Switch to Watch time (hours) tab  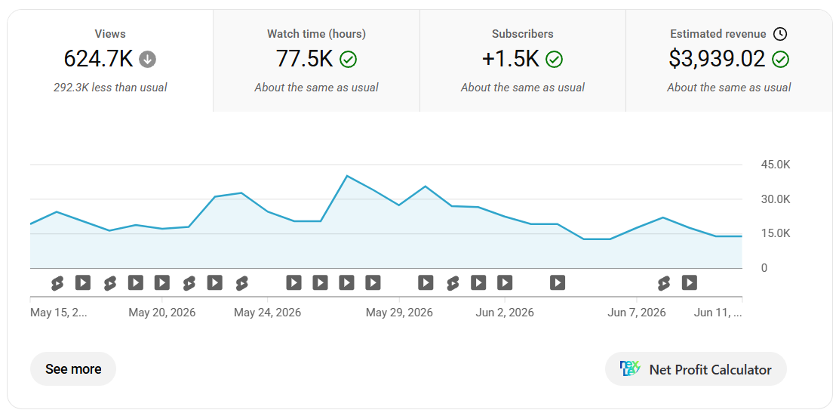[x=316, y=60]
